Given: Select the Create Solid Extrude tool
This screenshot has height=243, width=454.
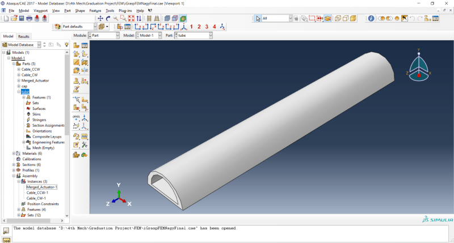Looking at the screenshot, I should pyautogui.click(x=76, y=54).
